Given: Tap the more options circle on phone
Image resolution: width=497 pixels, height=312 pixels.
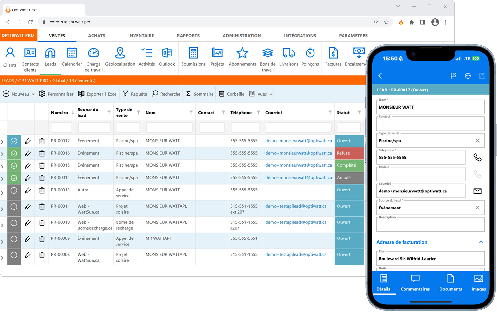Looking at the screenshot, I should (x=468, y=76).
